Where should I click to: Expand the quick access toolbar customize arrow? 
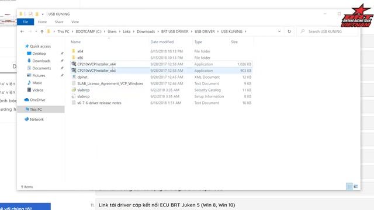point(43,14)
